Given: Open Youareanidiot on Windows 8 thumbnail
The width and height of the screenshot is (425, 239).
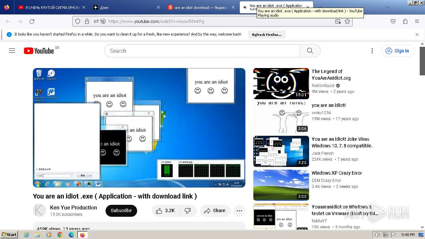Looking at the screenshot, I should (x=281, y=216).
